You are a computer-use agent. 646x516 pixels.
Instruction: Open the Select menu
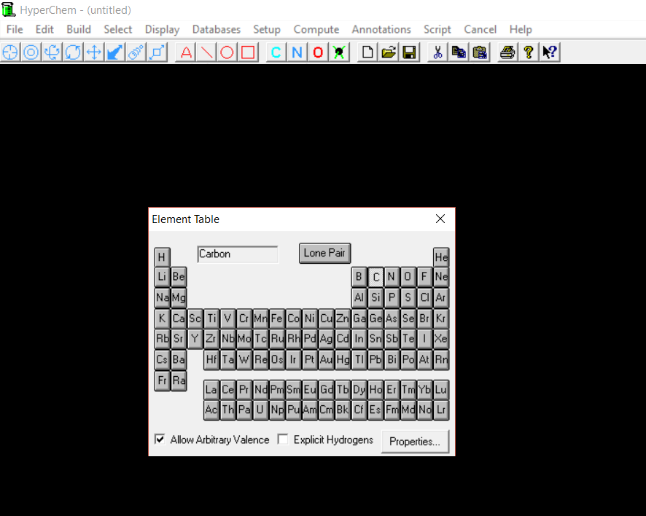[118, 30]
